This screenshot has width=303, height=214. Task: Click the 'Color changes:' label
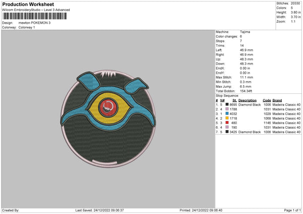click(x=227, y=36)
